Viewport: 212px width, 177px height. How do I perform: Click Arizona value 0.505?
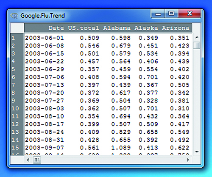pos(180,85)
